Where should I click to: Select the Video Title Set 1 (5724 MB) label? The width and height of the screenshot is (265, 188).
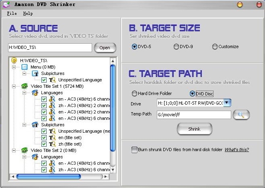(57, 86)
